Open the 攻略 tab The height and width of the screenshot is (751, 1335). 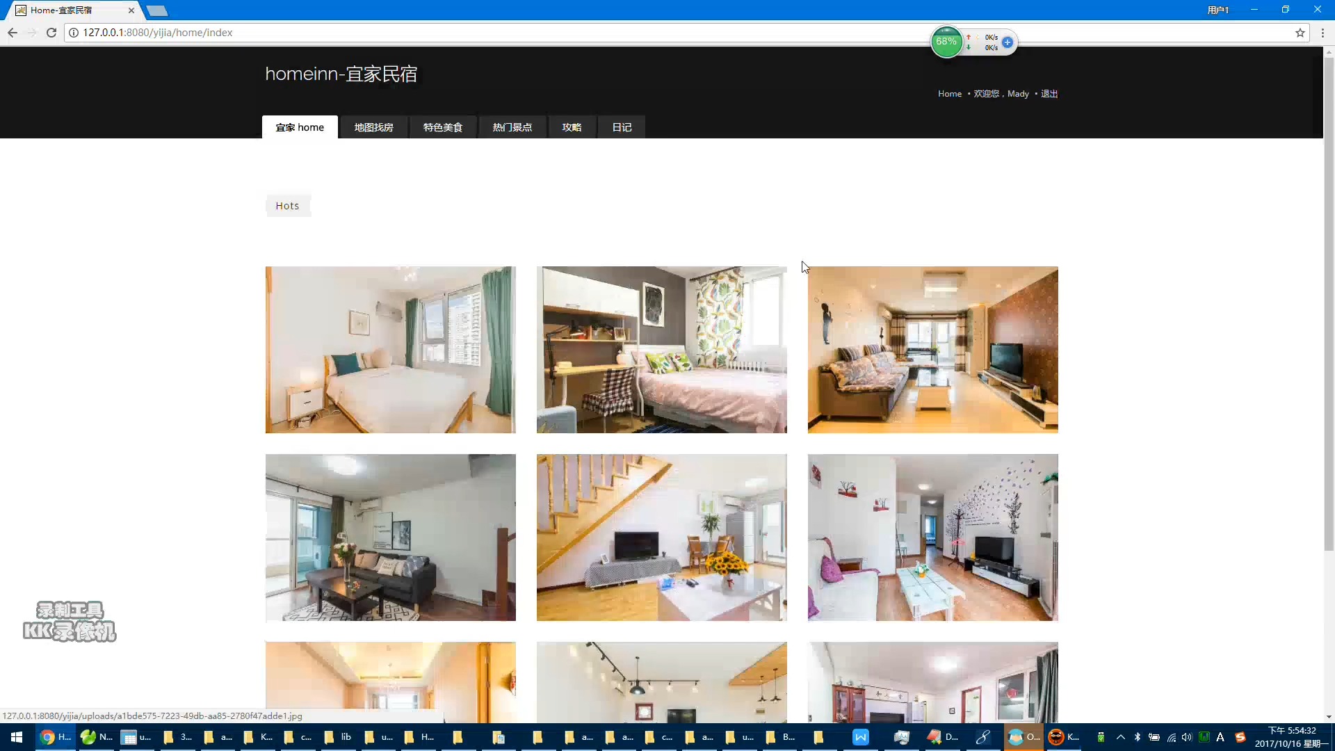click(x=572, y=127)
